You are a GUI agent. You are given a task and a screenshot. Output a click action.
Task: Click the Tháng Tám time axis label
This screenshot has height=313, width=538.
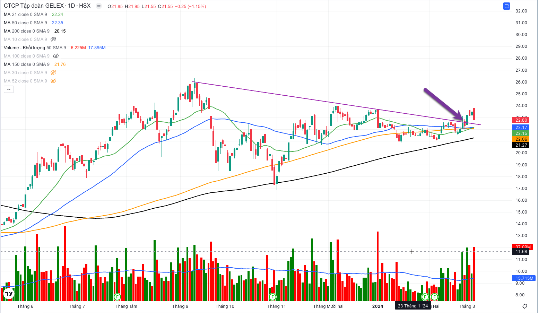pos(126,306)
